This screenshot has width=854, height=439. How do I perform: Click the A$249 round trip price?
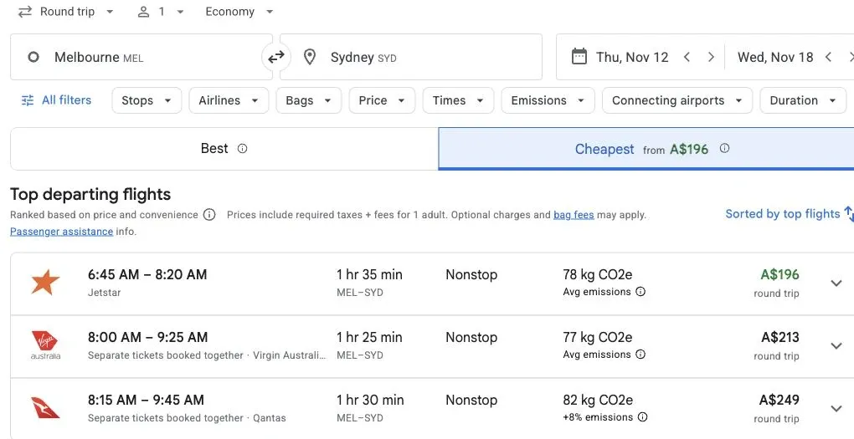tap(779, 401)
